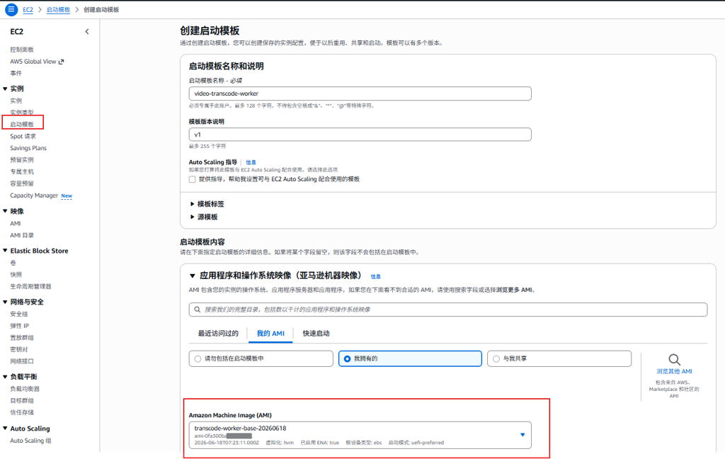This screenshot has width=725, height=459.
Task: Open the hamburger navigation menu
Action: point(11,9)
